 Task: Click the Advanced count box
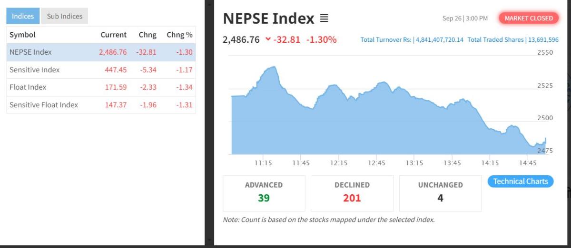tap(264, 192)
